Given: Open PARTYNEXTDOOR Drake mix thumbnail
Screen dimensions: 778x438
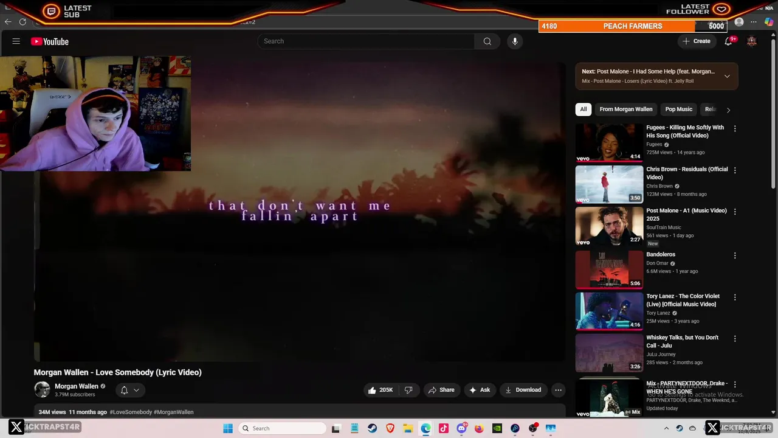Looking at the screenshot, I should click(x=609, y=397).
